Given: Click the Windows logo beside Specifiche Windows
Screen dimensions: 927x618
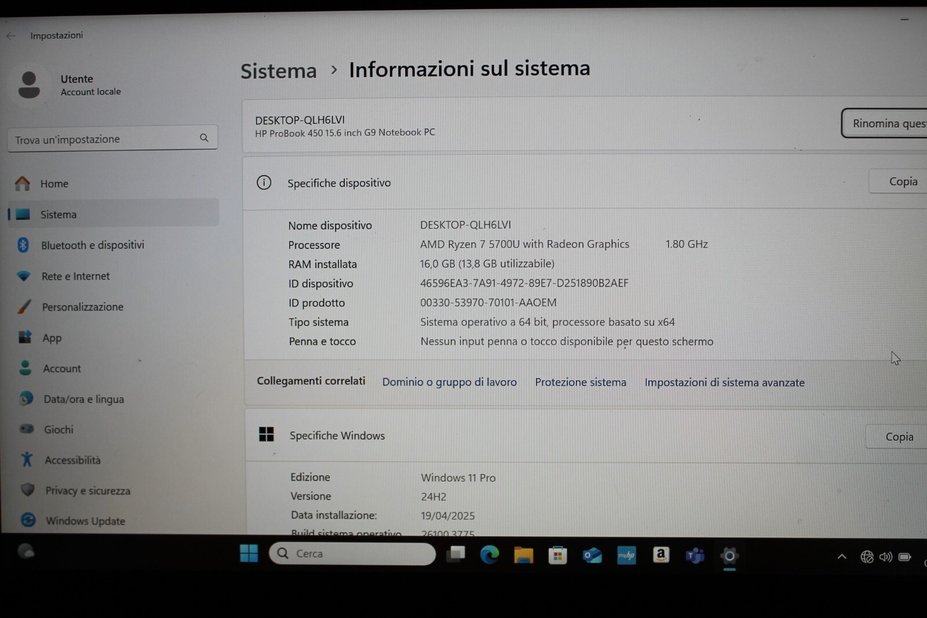Looking at the screenshot, I should (x=267, y=434).
